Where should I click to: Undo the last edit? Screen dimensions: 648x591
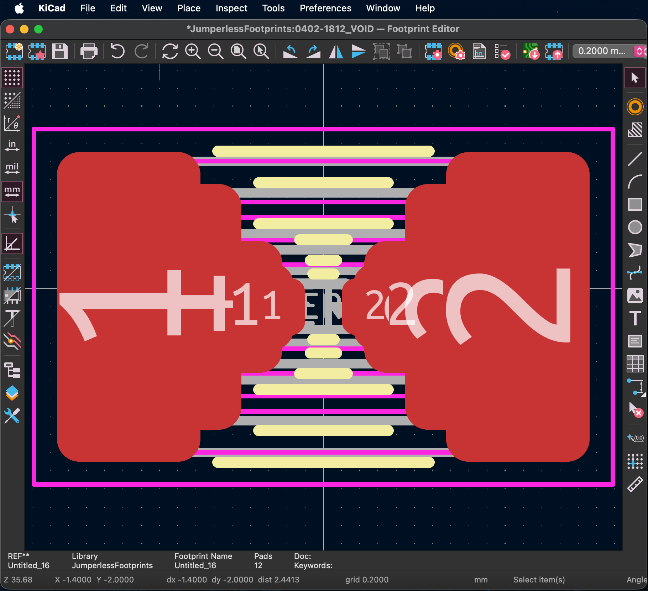click(117, 51)
